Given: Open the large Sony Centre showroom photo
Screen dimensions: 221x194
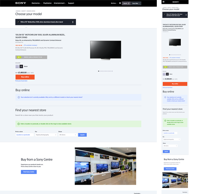Looking at the screenshot, I should click(106, 166).
